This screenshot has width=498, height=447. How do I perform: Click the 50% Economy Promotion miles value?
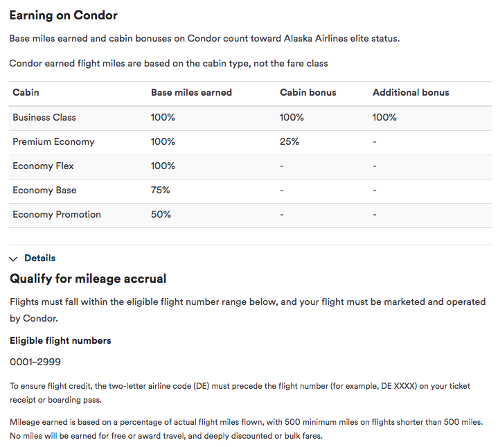point(161,214)
